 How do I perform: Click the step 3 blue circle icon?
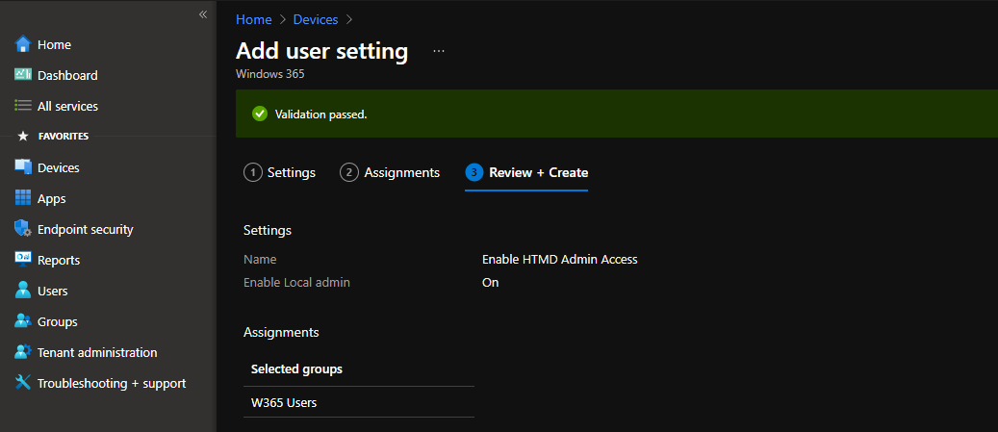point(474,172)
